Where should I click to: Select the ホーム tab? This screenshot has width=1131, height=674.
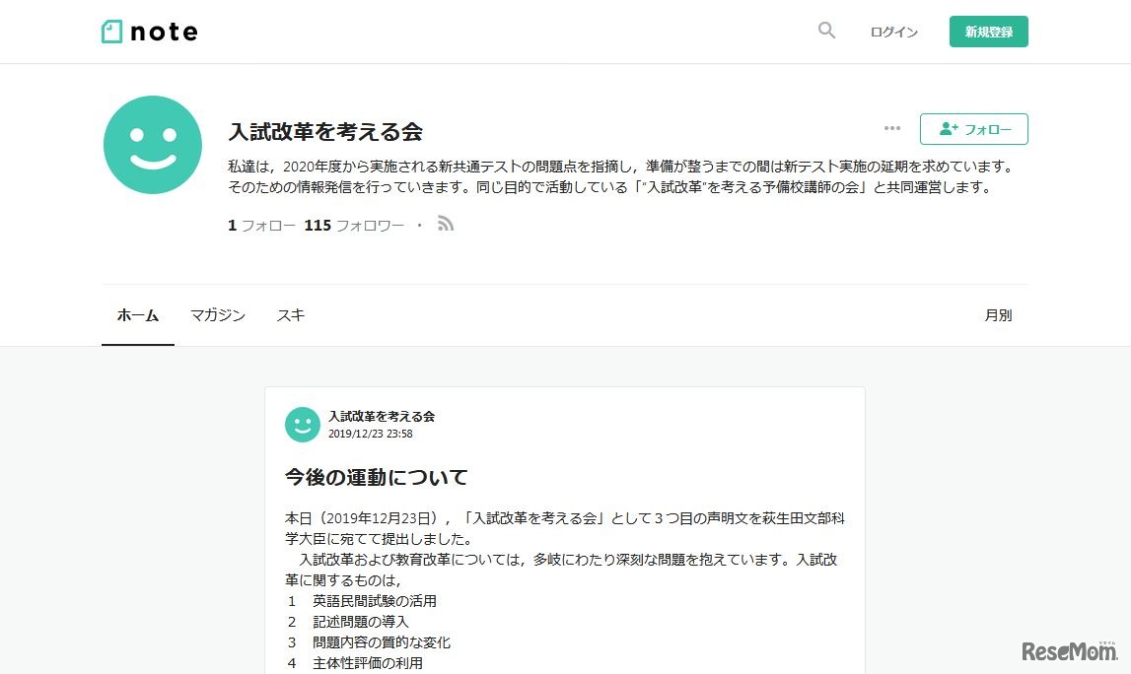pyautogui.click(x=138, y=315)
